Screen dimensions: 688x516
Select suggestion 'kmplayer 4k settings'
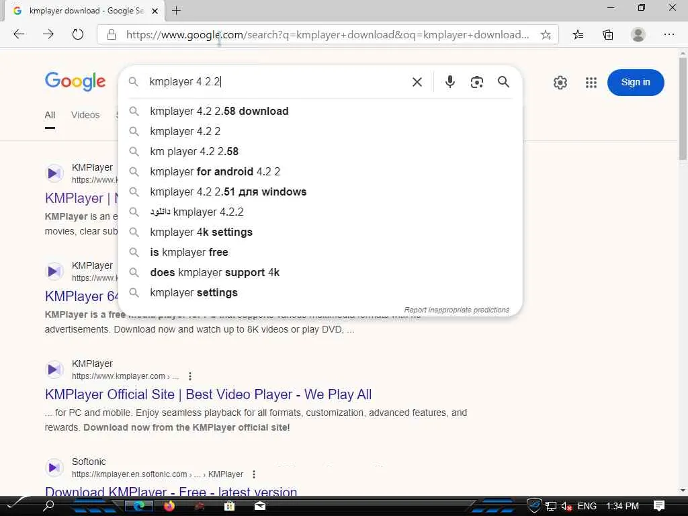tap(320, 232)
